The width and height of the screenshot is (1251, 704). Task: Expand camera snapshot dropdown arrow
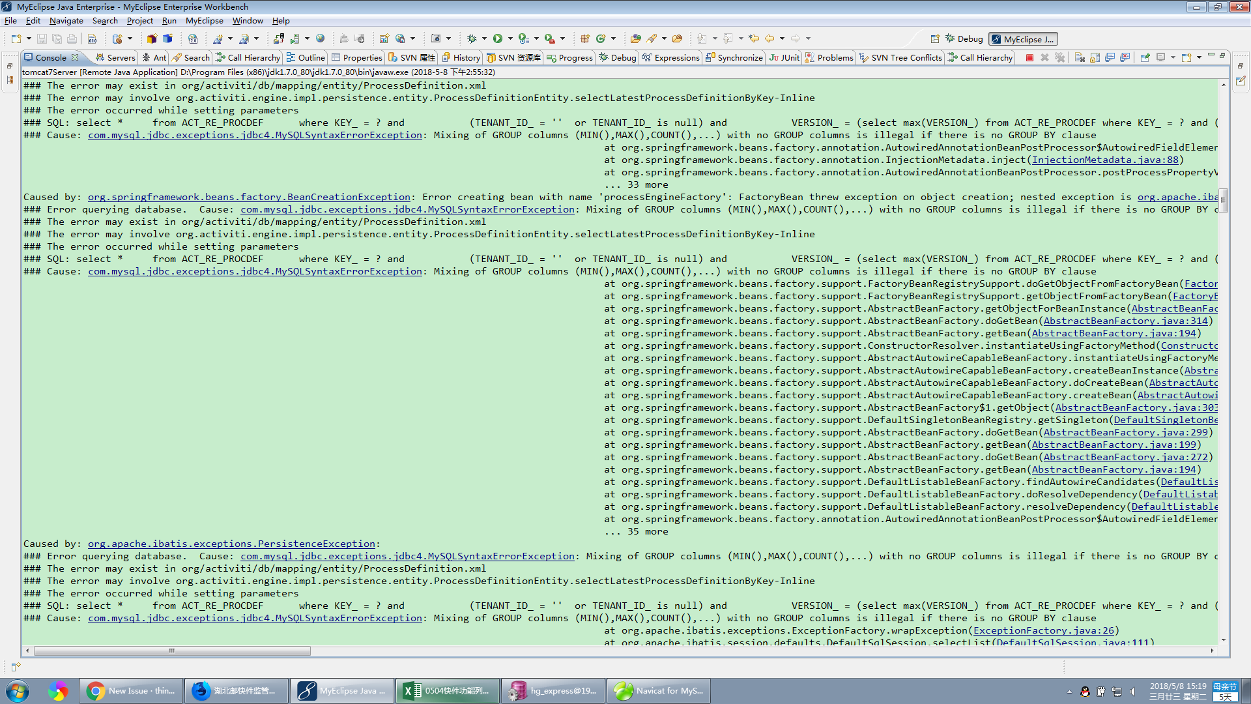[x=448, y=39]
